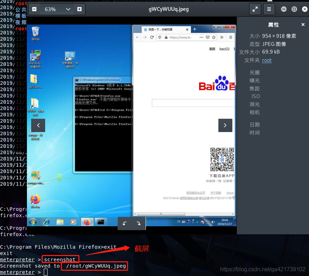The image size is (309, 276).
Task: Close the 百度一下 browser tab
Action: tap(187, 29)
